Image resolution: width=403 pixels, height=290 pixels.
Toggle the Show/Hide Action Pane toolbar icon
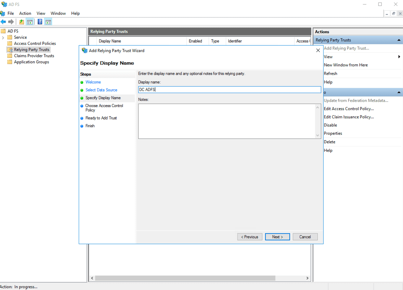point(48,22)
